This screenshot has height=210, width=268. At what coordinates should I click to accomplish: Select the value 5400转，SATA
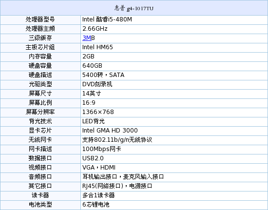pyautogui.click(x=103, y=75)
